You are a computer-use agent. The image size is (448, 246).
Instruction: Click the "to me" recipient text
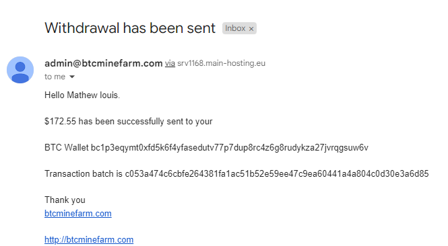55,77
